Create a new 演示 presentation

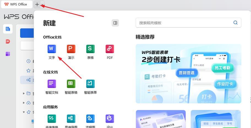(x=71, y=52)
